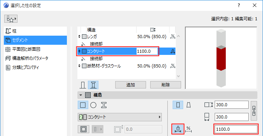Screen dimensions: 263x136
Task: Click the 削除 button
Action: (x=166, y=85)
